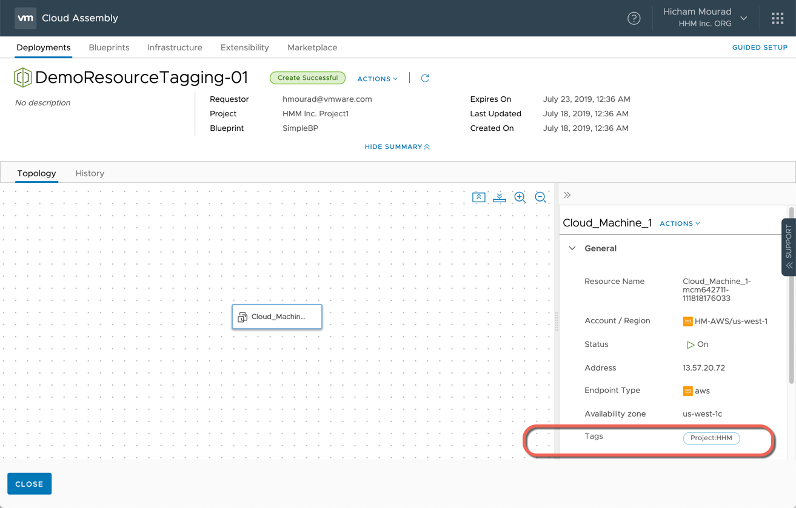Switch to the Blueprints tab
Image resolution: width=796 pixels, height=508 pixels.
(x=109, y=47)
